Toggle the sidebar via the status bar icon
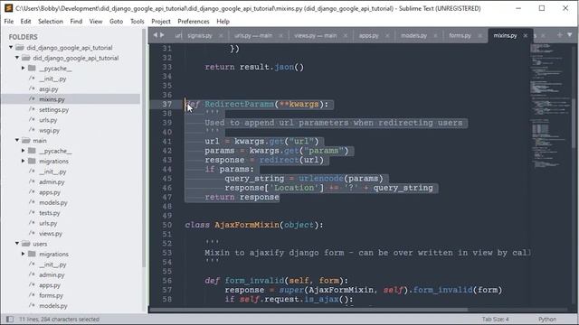Image resolution: width=579 pixels, height=325 pixels. (x=10, y=319)
